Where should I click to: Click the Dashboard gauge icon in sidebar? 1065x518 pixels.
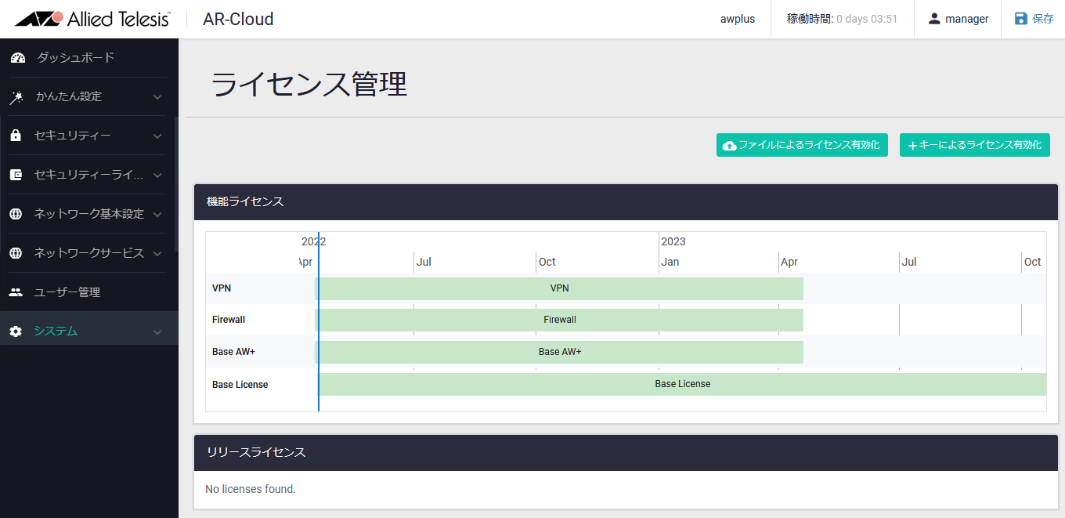[x=17, y=58]
